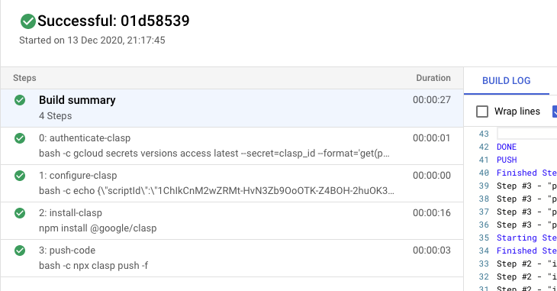Click the install-clasp step status check icon

pyautogui.click(x=20, y=213)
